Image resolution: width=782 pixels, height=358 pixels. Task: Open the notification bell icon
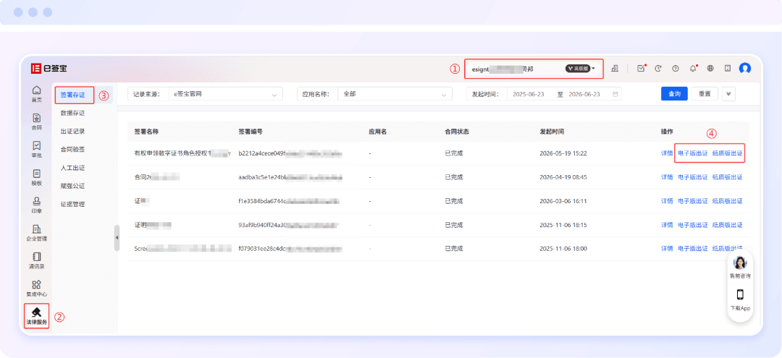pyautogui.click(x=693, y=69)
